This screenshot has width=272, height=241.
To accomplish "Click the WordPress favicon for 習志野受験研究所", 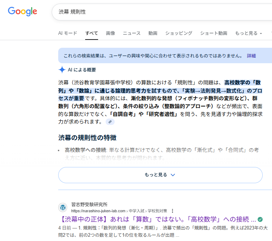I will point(63,208).
